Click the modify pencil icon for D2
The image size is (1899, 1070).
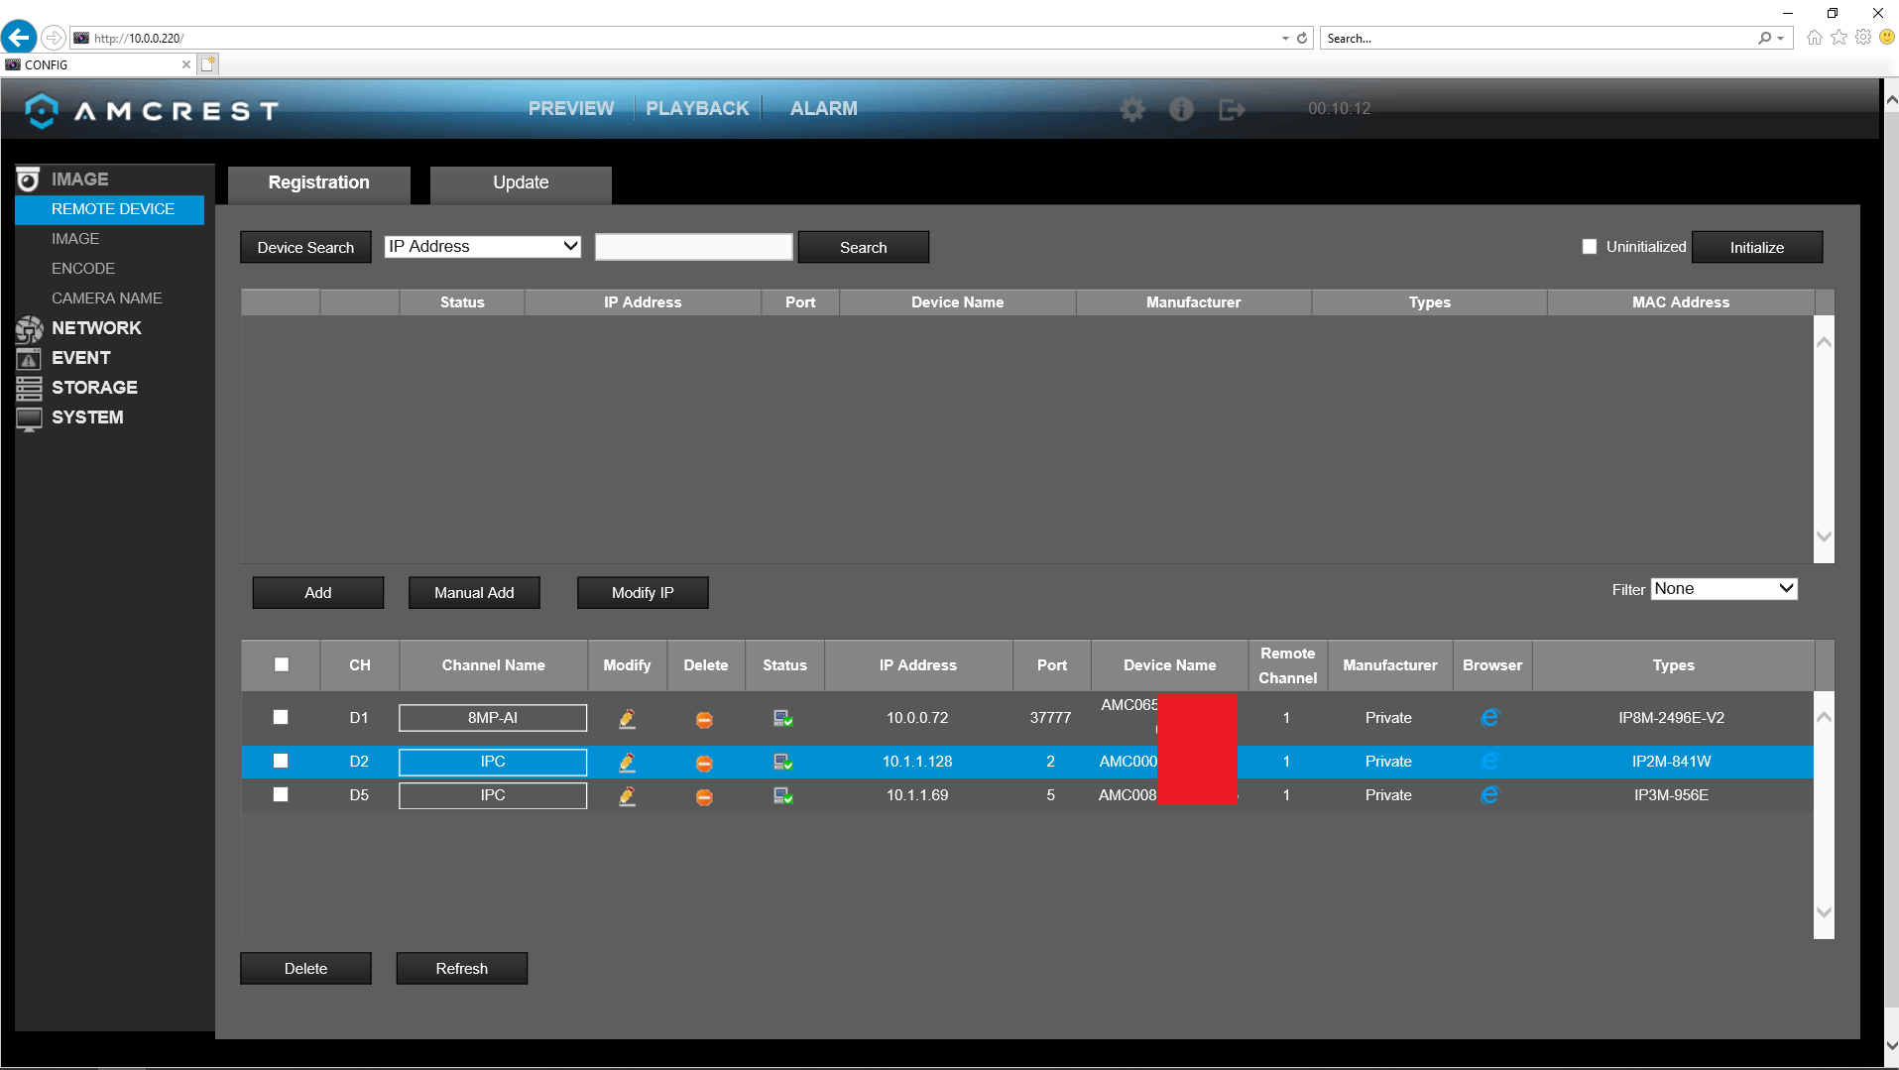click(x=627, y=763)
